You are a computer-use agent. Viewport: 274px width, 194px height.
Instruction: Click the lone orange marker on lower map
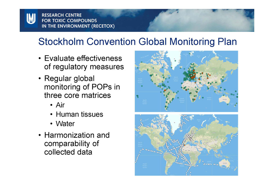pyautogui.click(x=185, y=145)
